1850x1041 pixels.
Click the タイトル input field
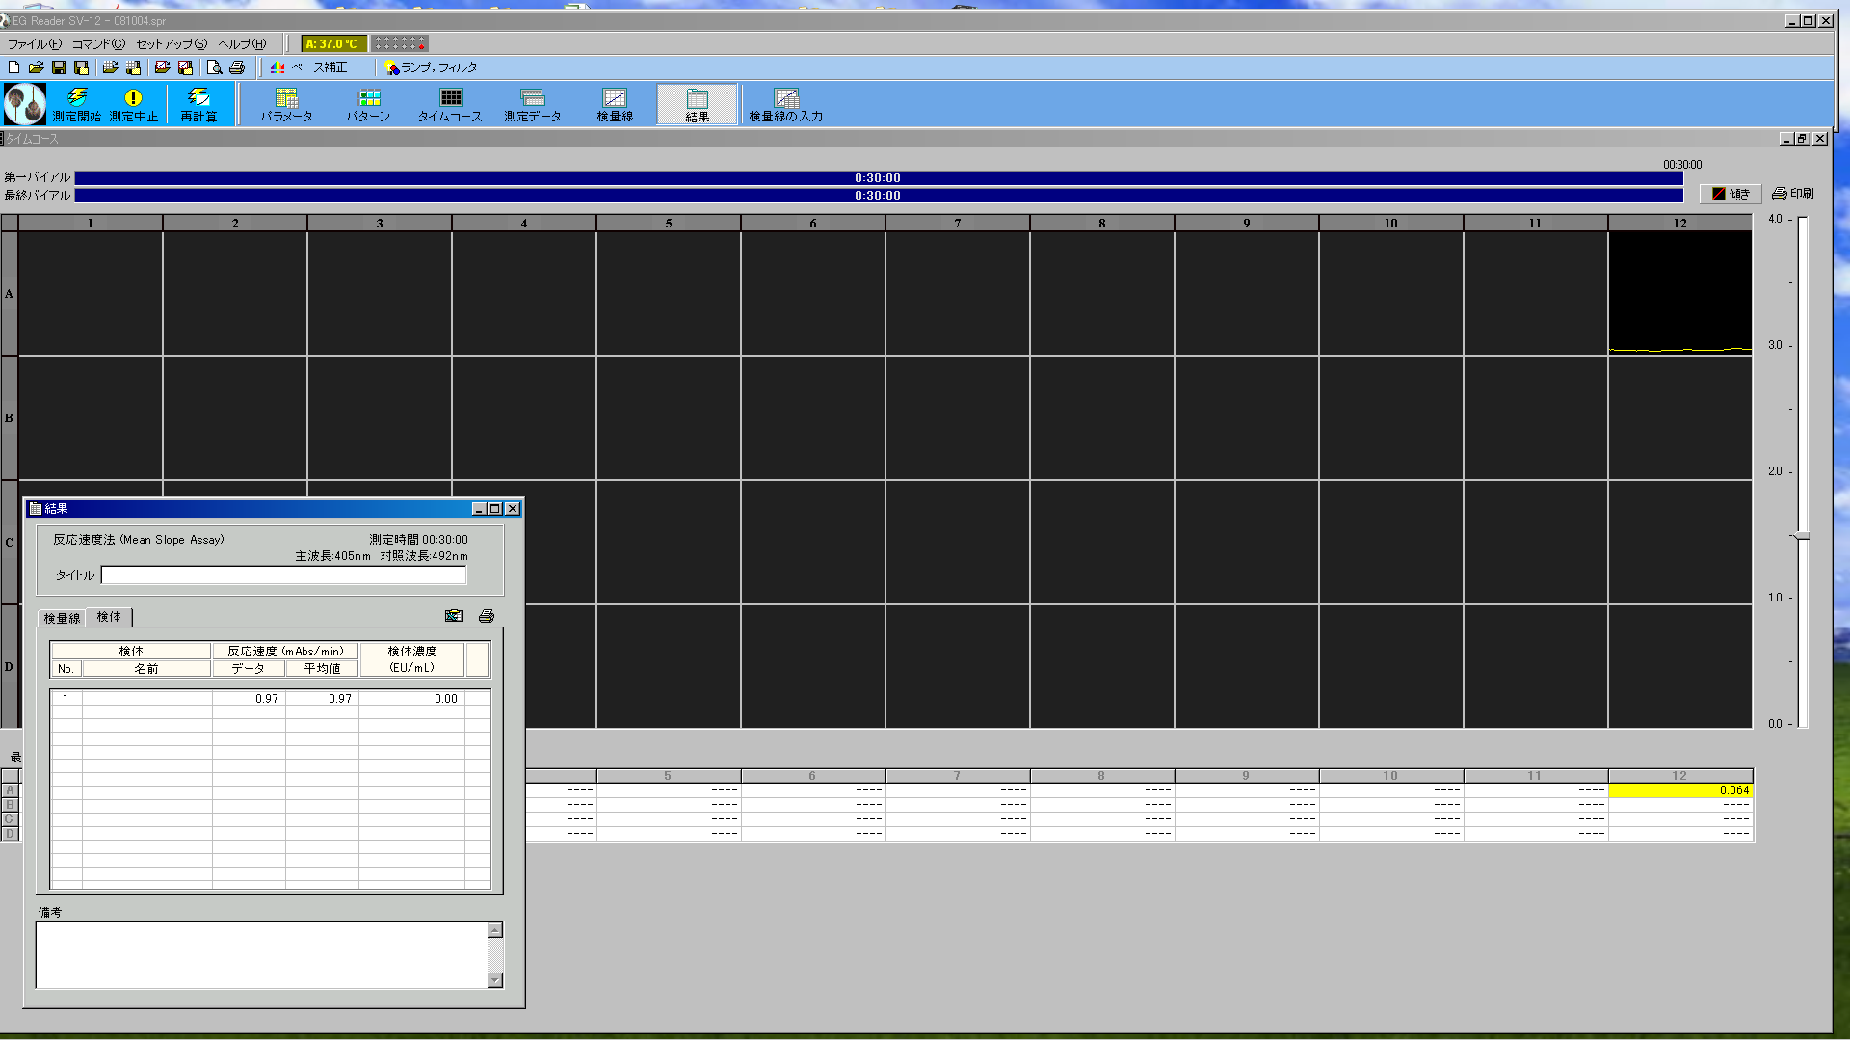tap(283, 575)
